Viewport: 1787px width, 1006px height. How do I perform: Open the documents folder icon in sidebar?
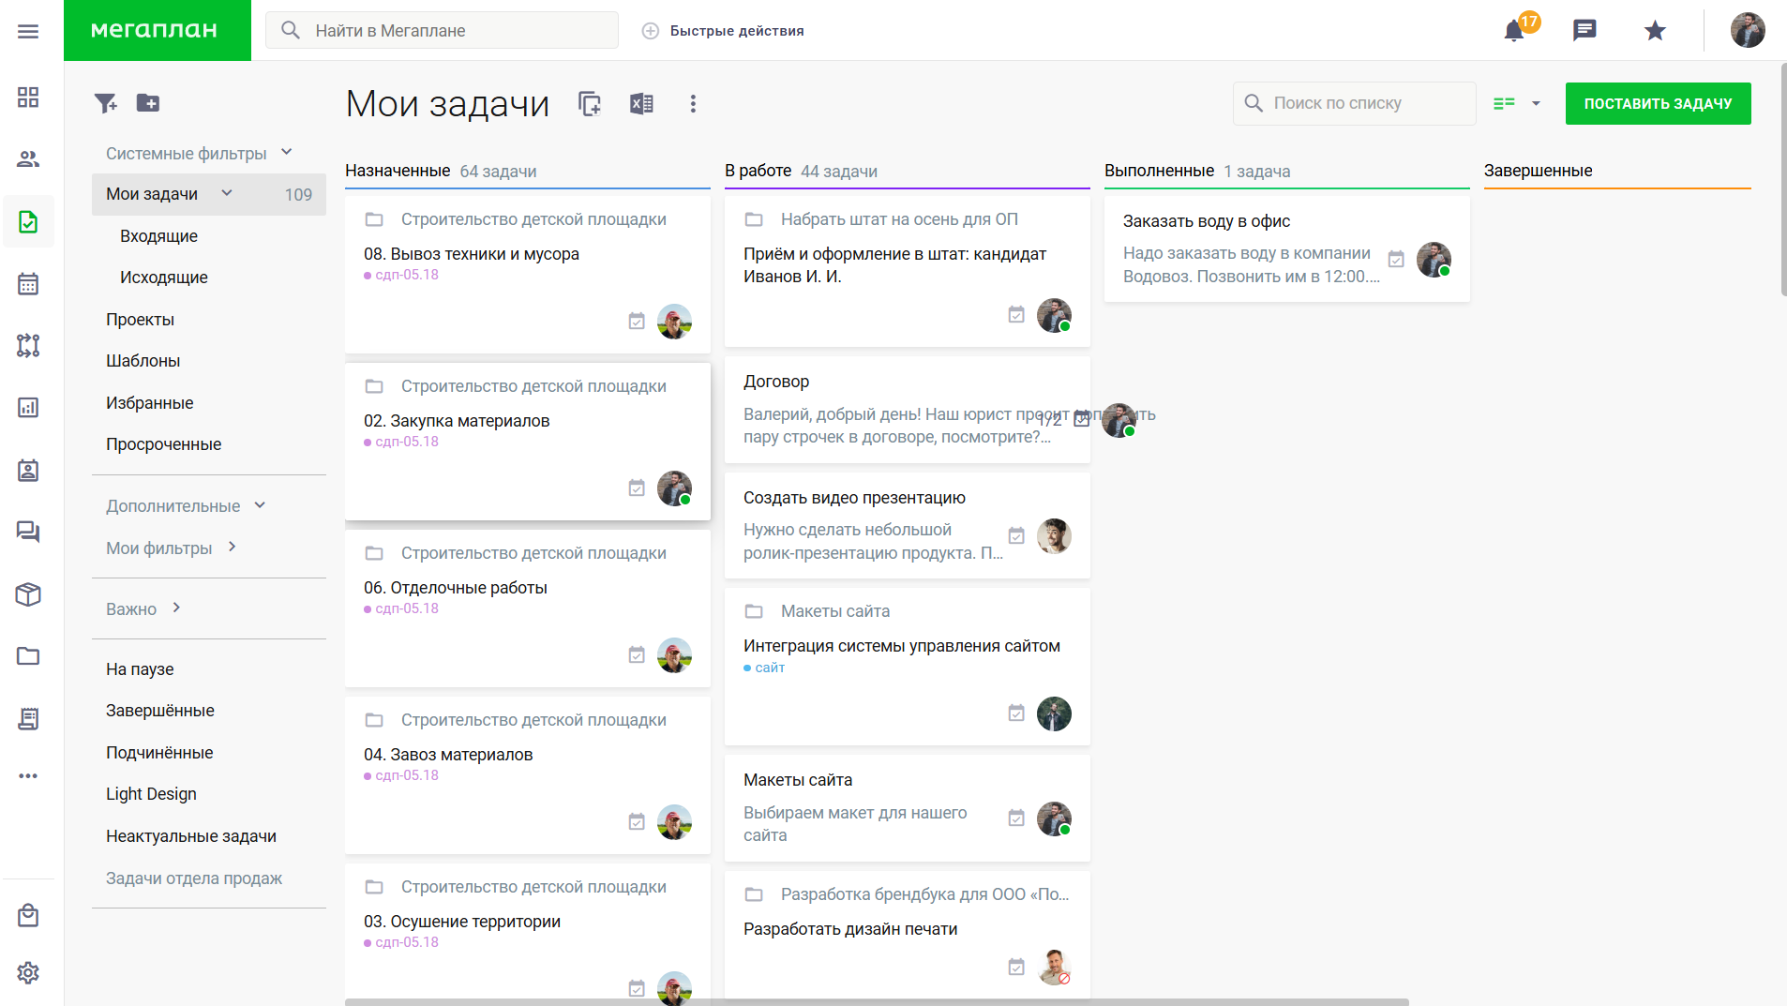[28, 656]
